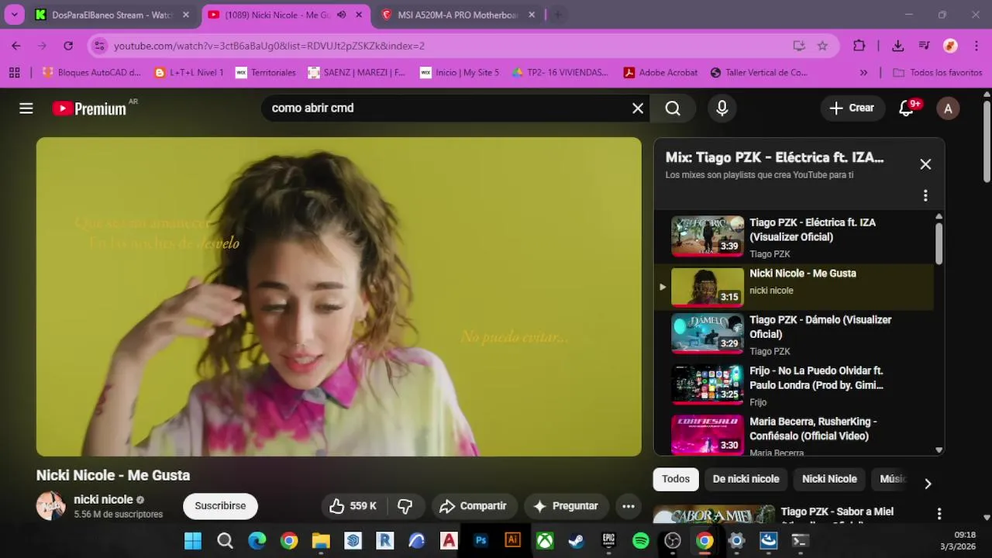Open Chrome apps grid in bookmarks bar

[x=14, y=72]
